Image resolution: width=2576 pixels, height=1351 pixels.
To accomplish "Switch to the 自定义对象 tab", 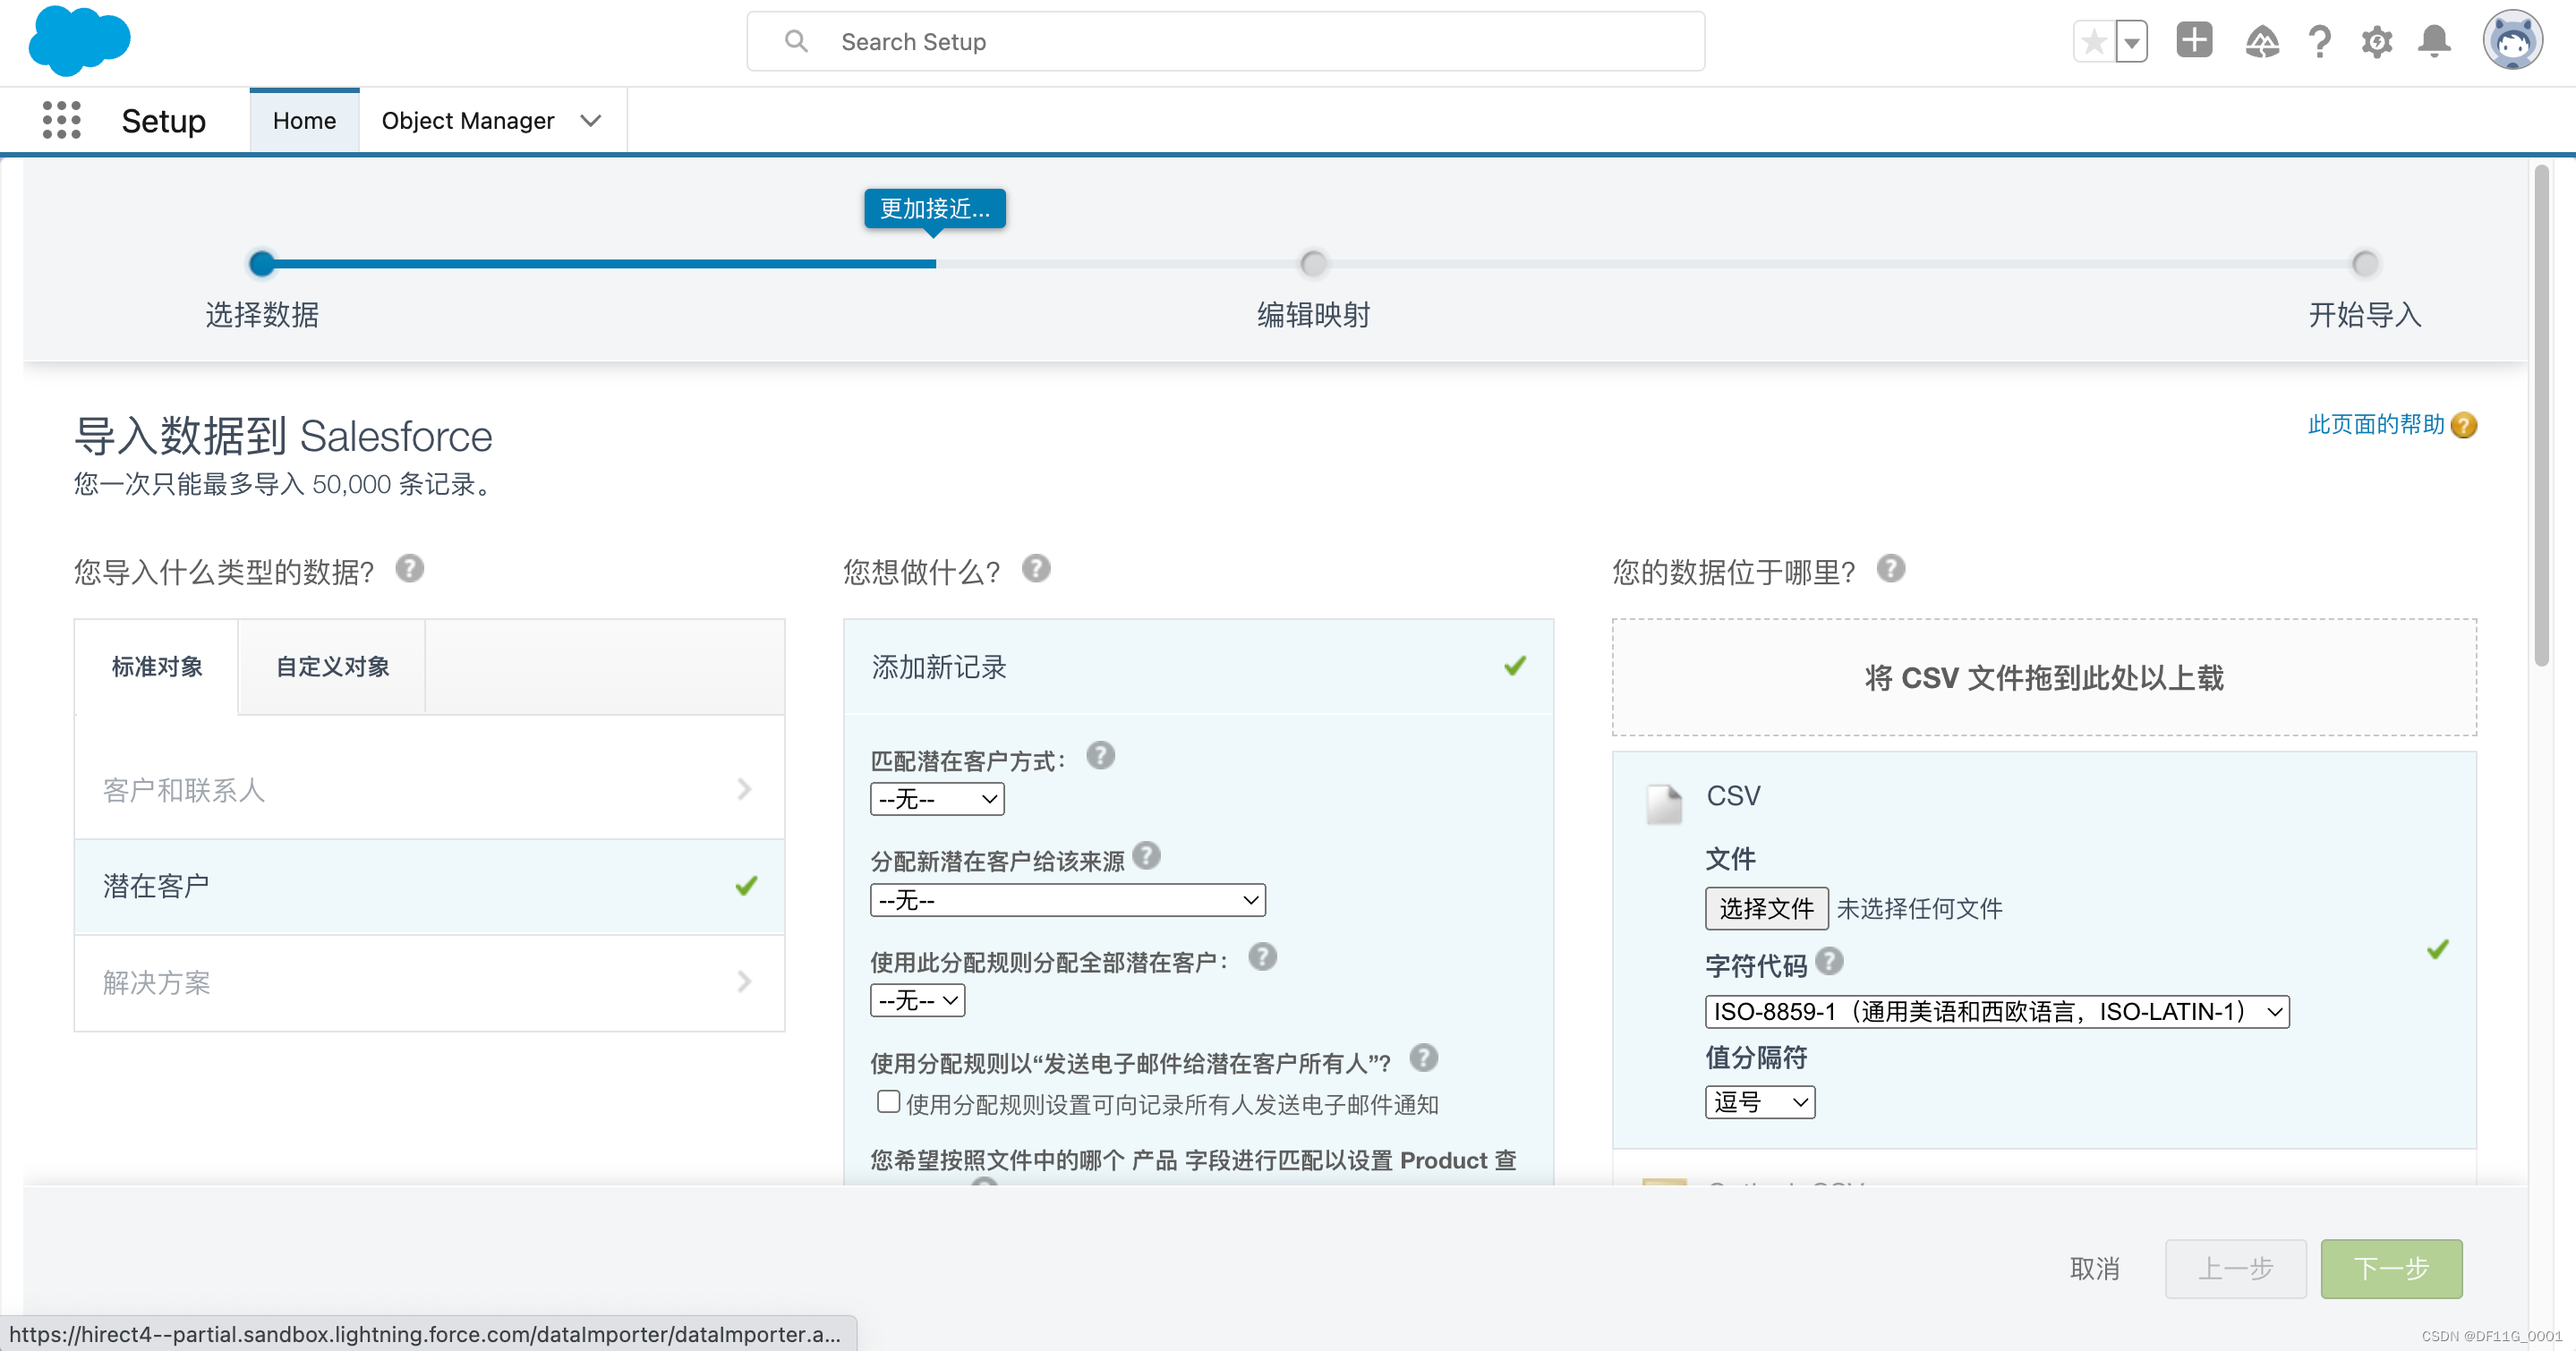I will 331,667.
